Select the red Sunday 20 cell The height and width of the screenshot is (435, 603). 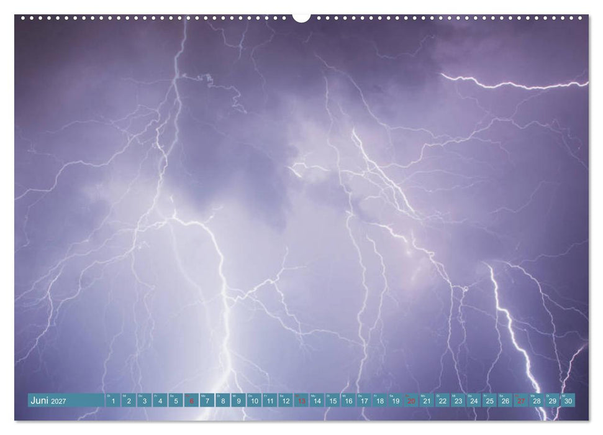tap(411, 400)
